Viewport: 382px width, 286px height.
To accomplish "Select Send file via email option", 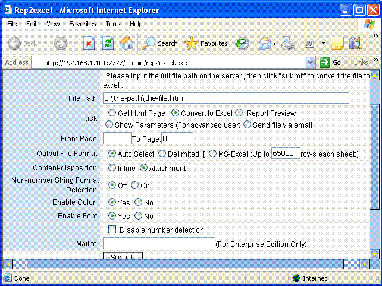I will click(x=247, y=125).
